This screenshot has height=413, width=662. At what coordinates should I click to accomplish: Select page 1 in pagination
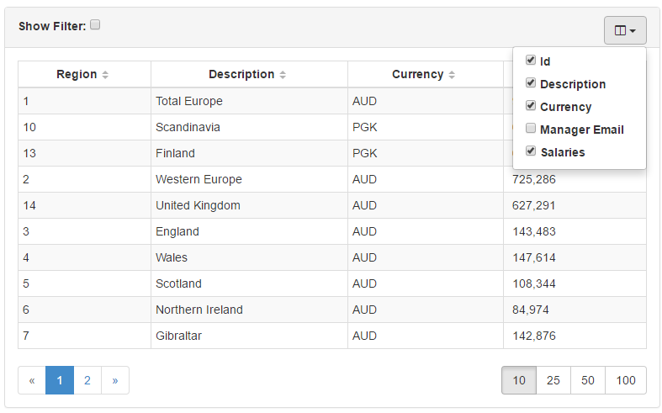[x=60, y=380]
